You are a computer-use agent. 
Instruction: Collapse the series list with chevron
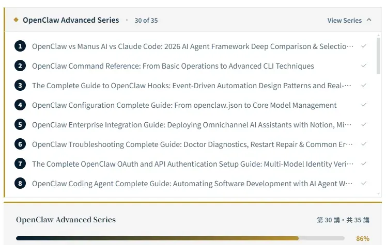369,20
